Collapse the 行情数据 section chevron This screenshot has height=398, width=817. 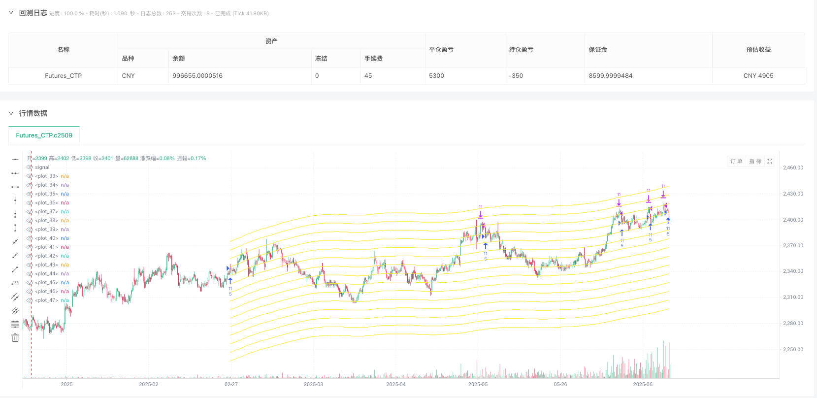(11, 113)
